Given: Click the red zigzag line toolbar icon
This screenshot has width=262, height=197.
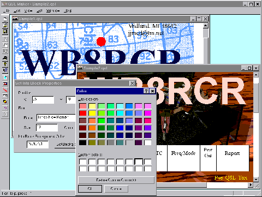Looking at the screenshot, I should [5, 89].
